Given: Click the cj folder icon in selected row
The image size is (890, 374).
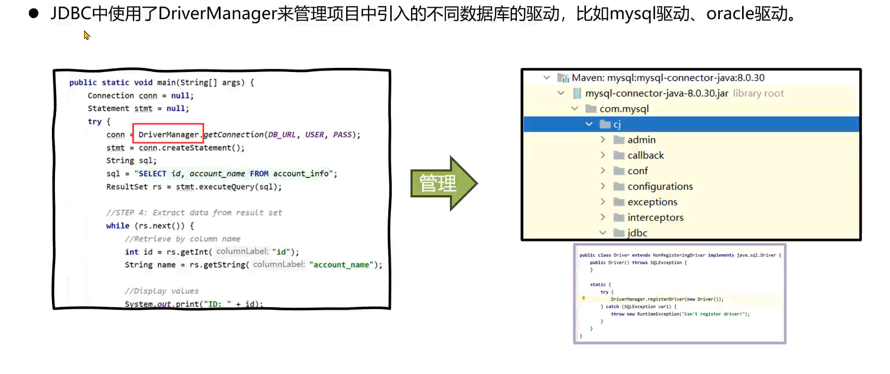Looking at the screenshot, I should click(x=605, y=124).
